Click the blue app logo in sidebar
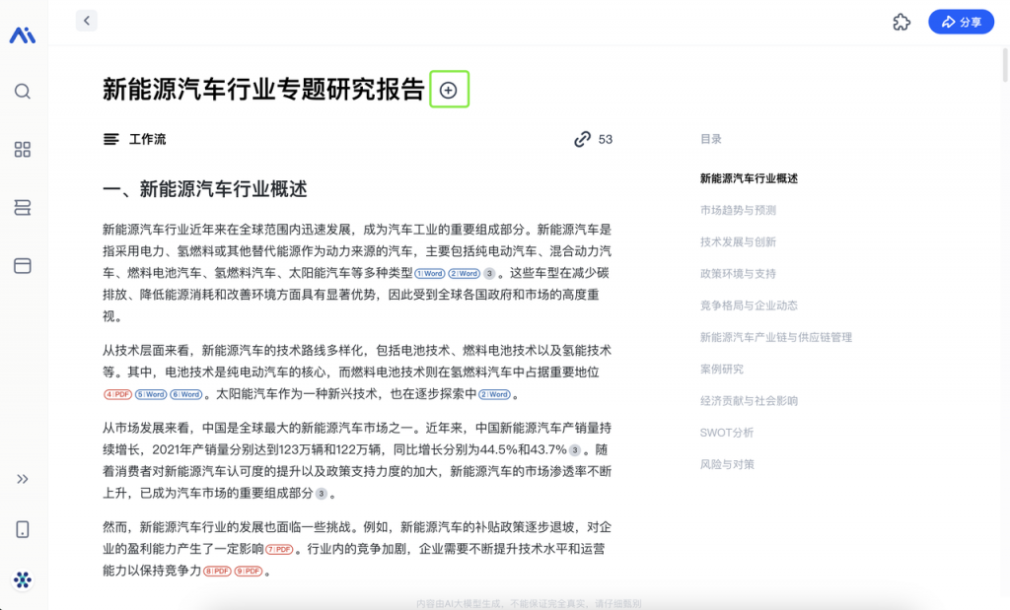The image size is (1010, 610). (23, 34)
